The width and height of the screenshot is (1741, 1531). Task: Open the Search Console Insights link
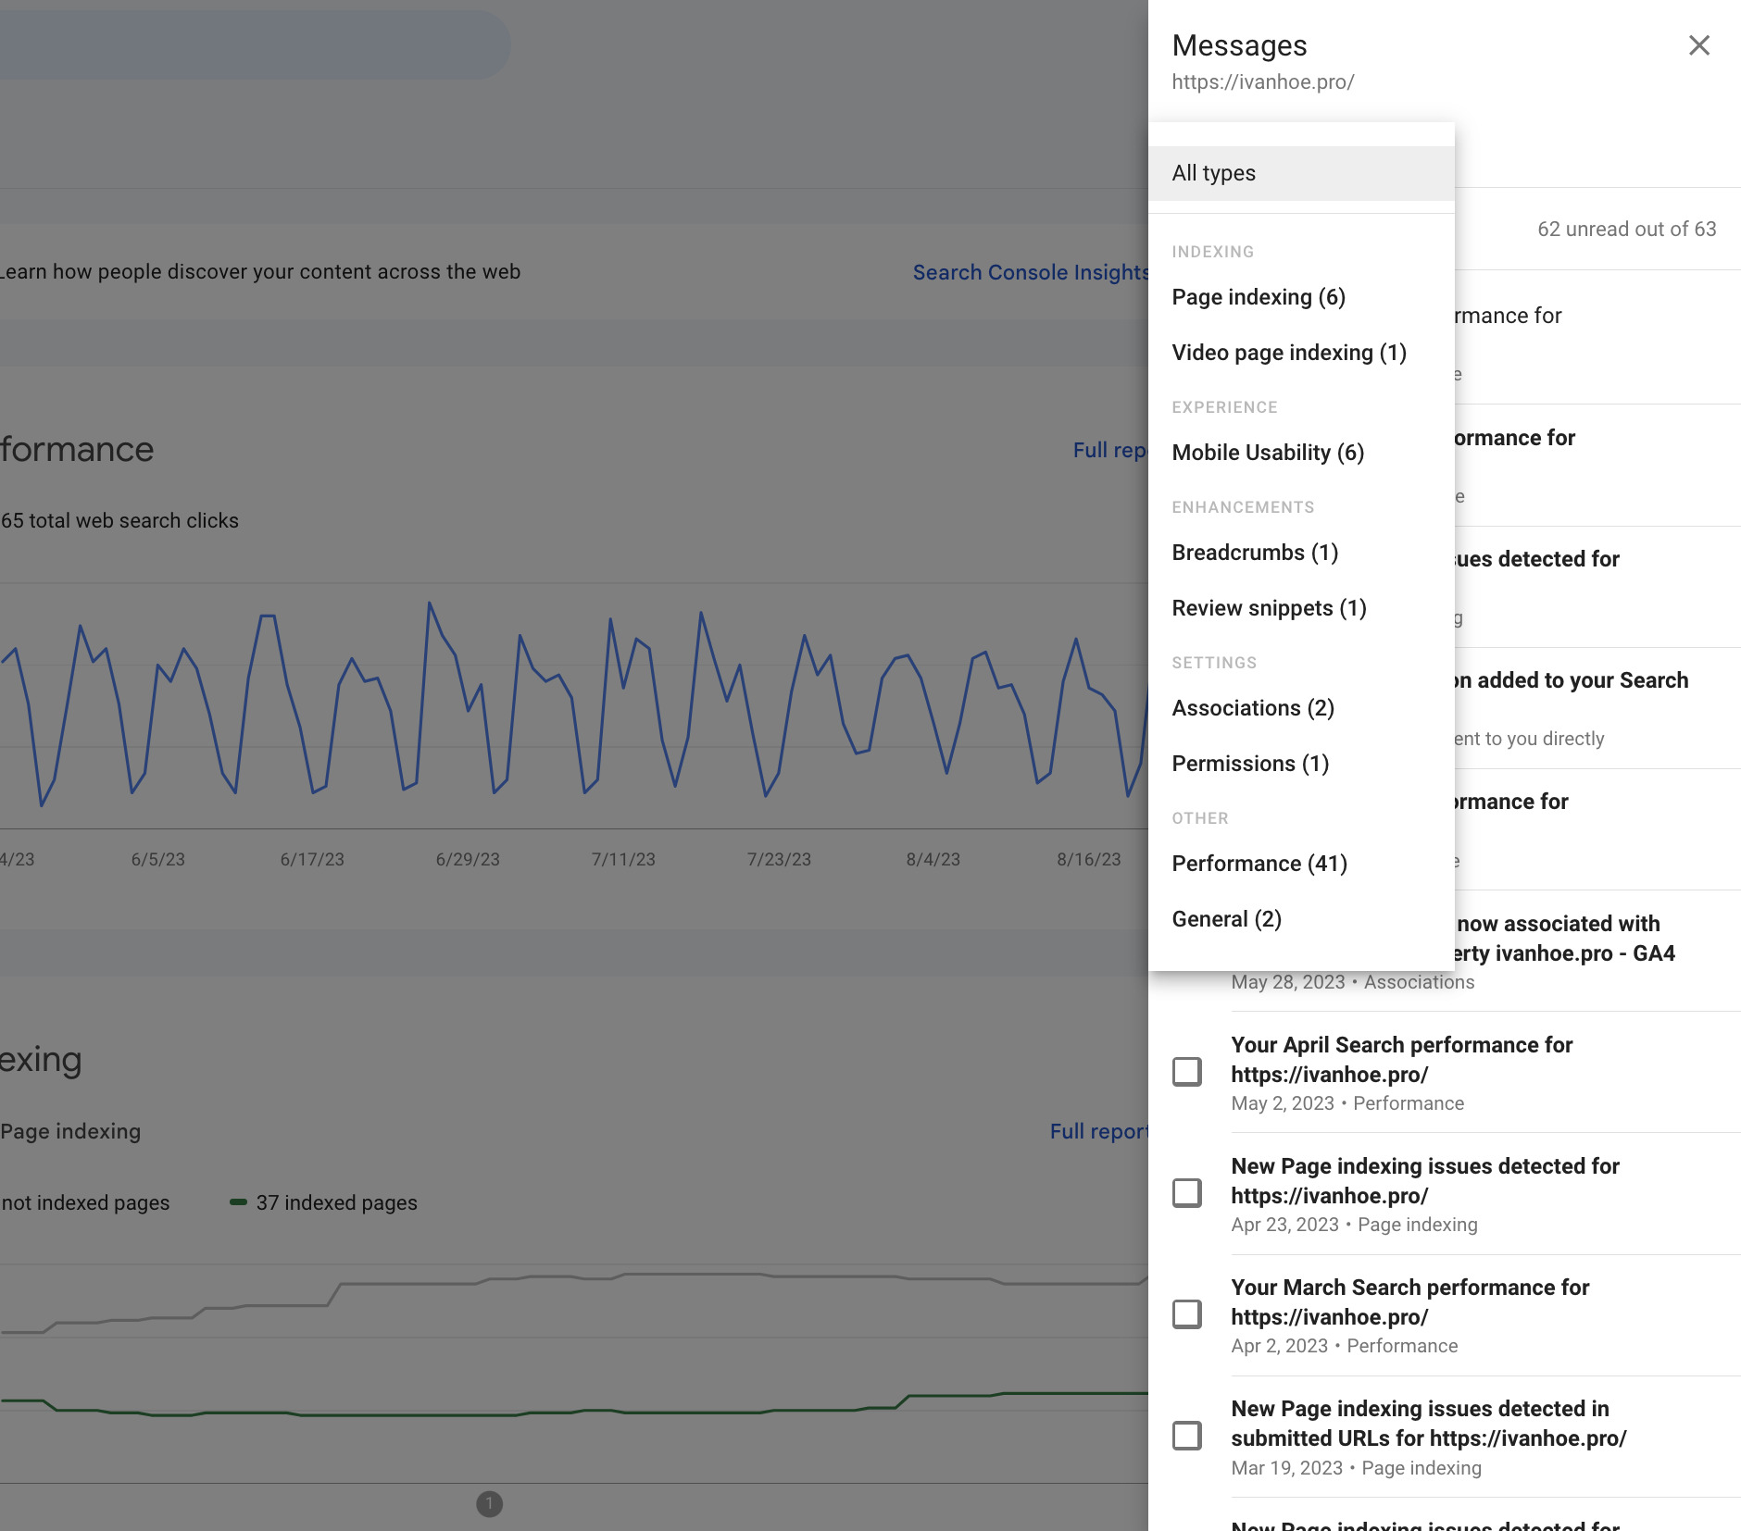(x=1030, y=272)
